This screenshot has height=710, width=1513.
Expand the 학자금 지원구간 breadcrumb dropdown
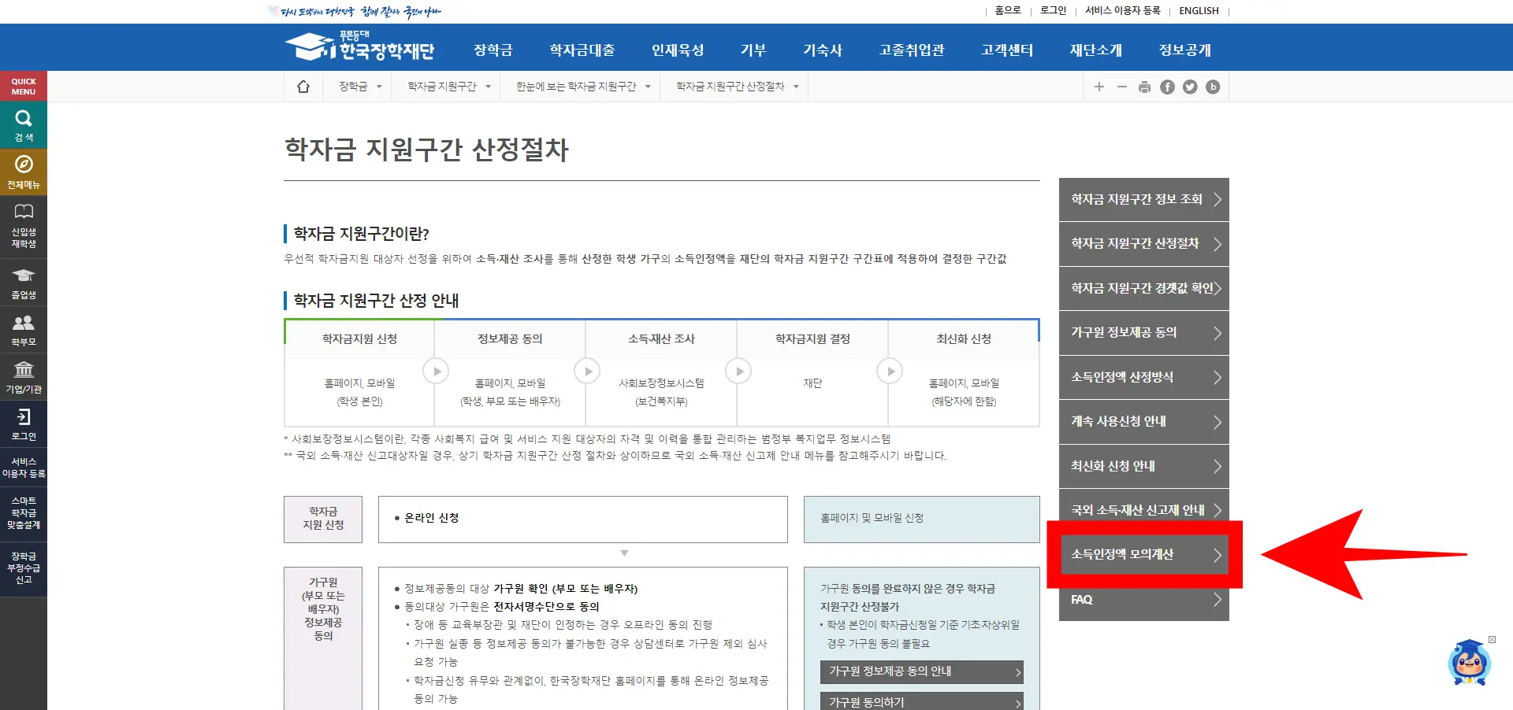[489, 87]
